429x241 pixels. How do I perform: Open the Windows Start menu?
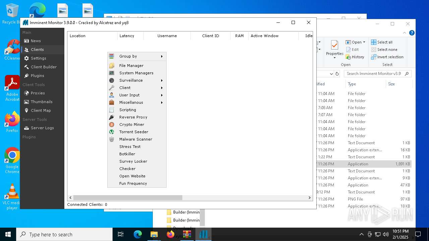[8, 234]
